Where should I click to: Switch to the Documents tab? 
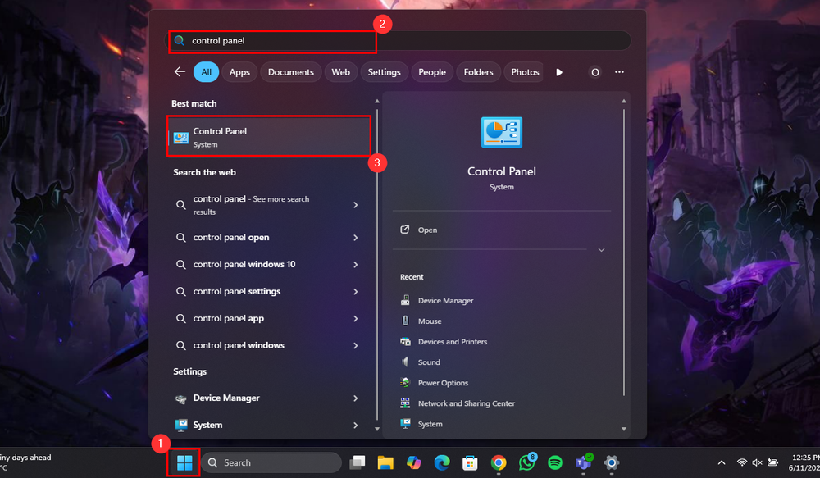290,71
